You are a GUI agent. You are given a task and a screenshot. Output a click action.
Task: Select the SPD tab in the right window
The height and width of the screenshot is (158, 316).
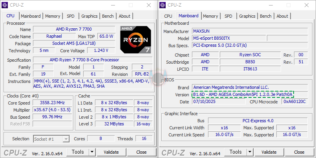[228, 16]
